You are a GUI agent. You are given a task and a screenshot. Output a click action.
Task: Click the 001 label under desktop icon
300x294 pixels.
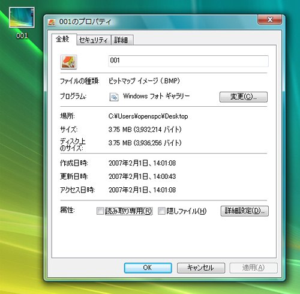(x=22, y=35)
